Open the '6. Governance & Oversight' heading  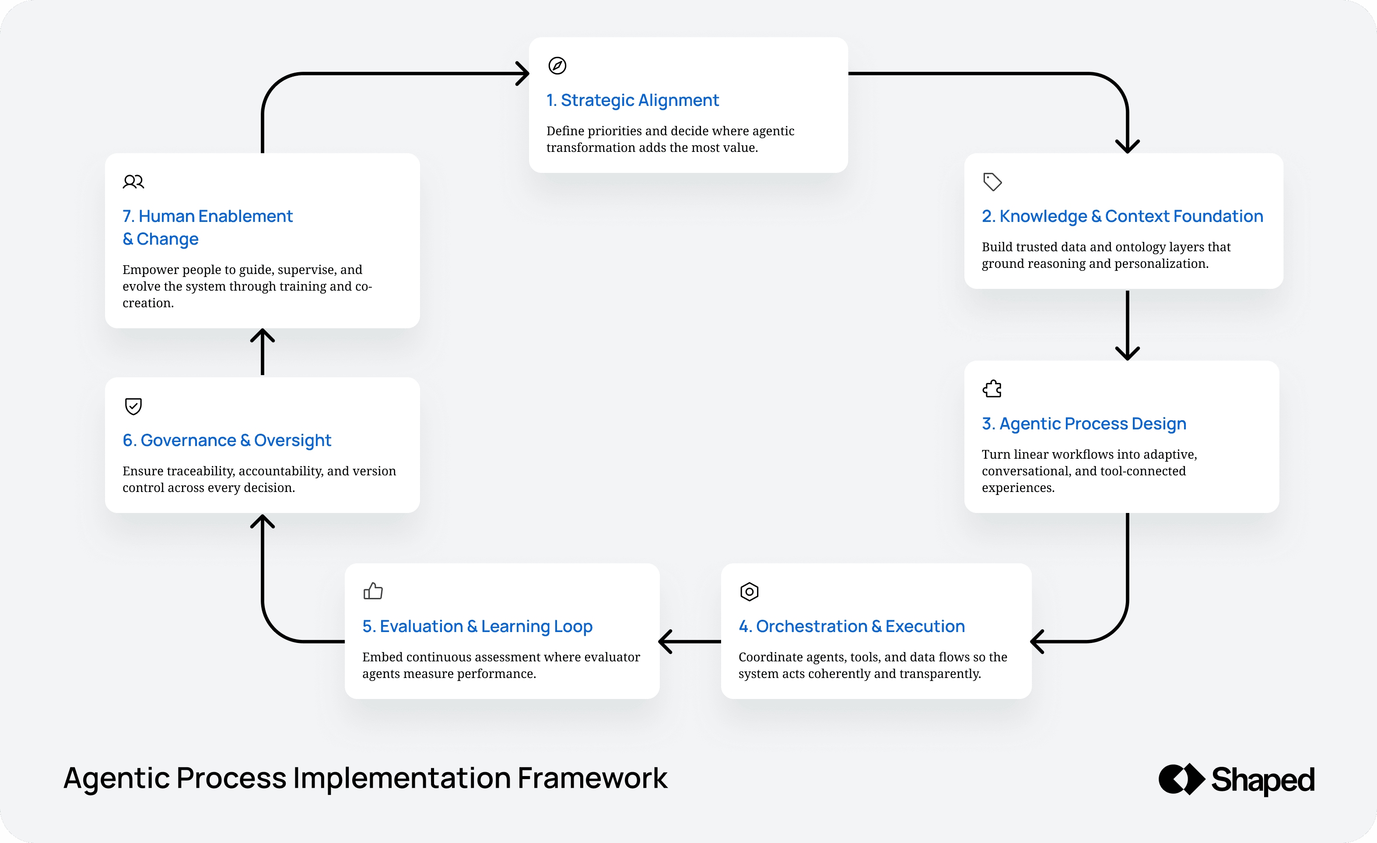coord(226,440)
